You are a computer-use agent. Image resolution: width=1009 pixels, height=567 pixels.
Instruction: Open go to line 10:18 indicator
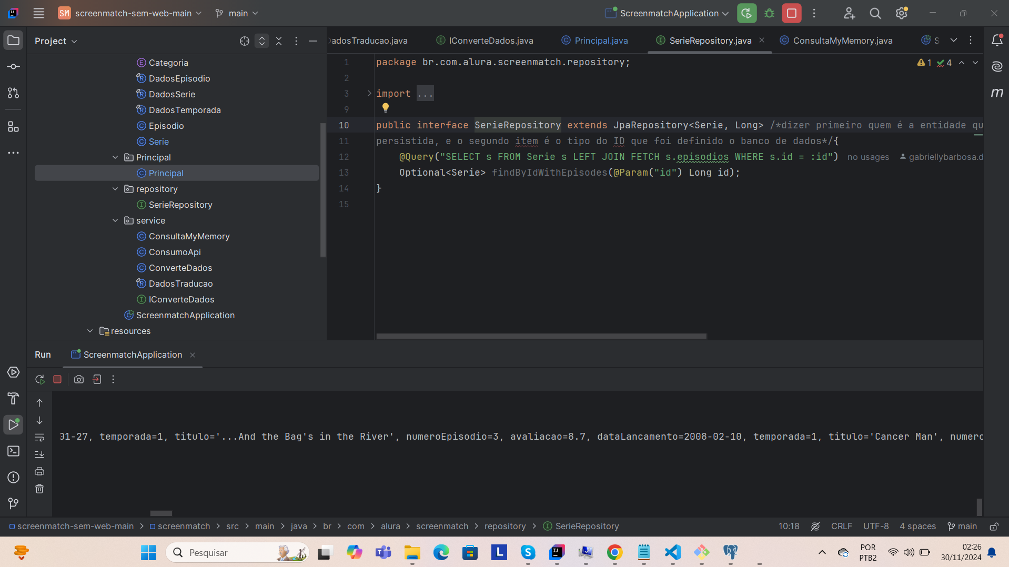[x=789, y=526]
